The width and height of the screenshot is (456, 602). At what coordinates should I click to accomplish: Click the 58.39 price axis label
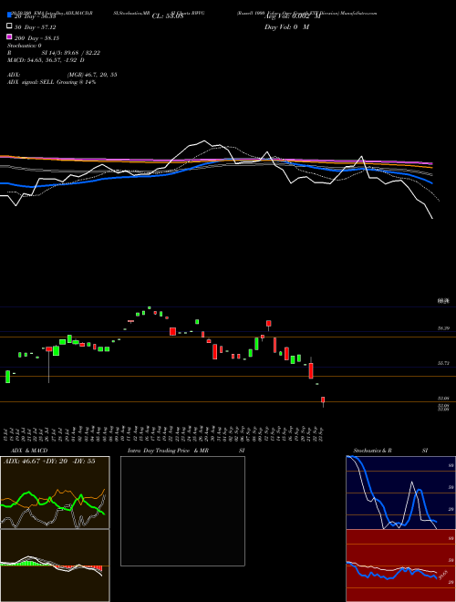tap(443, 328)
